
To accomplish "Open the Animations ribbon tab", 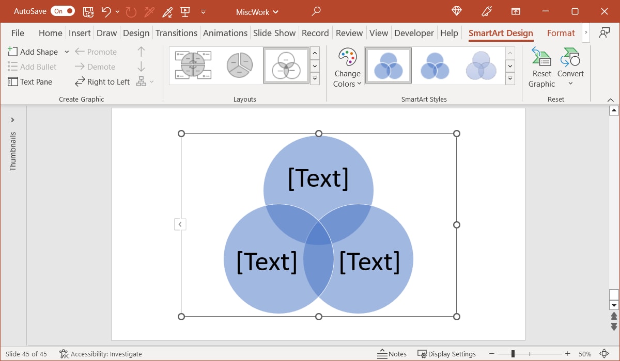I will 225,32.
